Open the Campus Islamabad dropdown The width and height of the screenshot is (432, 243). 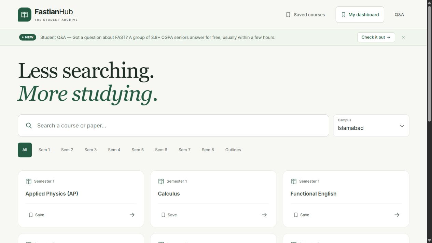371,126
